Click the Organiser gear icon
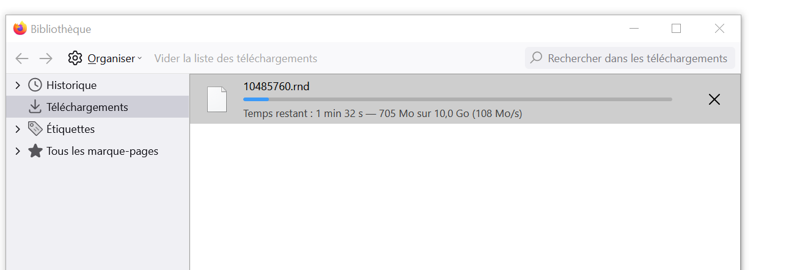The height and width of the screenshot is (270, 789). (x=75, y=59)
